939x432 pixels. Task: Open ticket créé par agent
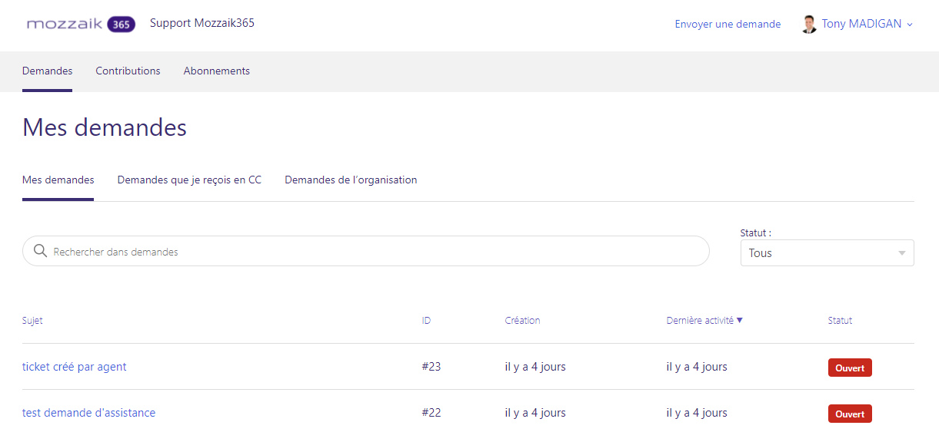74,367
